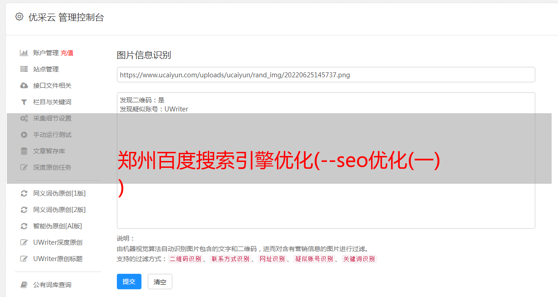Click the gears icon for 采集细节设置
Screen dimensions: 558x297
click(x=24, y=118)
